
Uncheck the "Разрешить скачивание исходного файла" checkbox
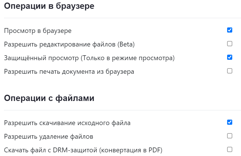tap(230, 122)
